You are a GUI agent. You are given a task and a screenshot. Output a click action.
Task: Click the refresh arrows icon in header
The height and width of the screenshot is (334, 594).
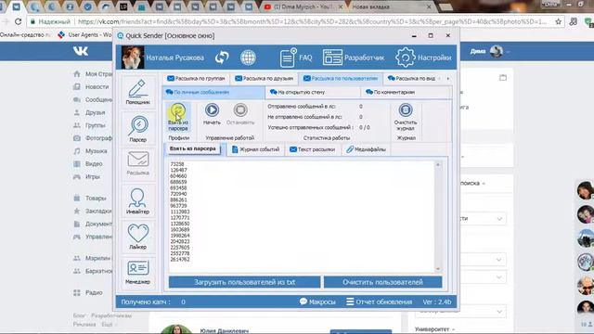(222, 58)
